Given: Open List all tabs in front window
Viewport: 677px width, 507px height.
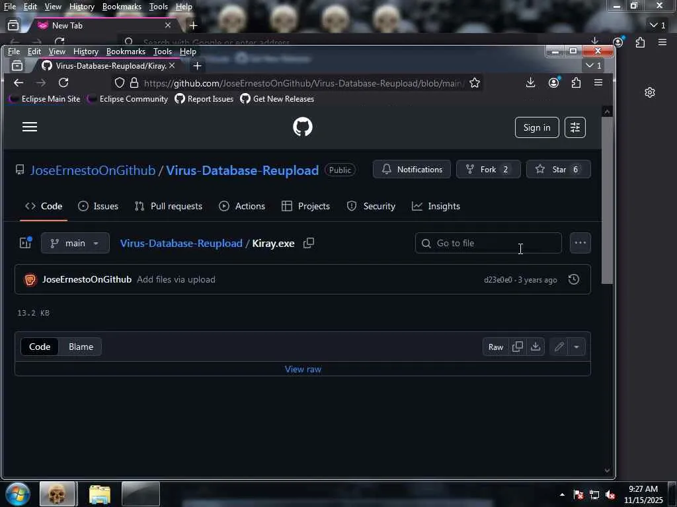Looking at the screenshot, I should (594, 65).
